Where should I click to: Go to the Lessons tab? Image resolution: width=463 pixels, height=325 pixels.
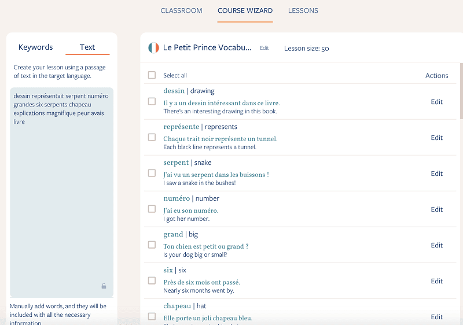[x=303, y=10]
